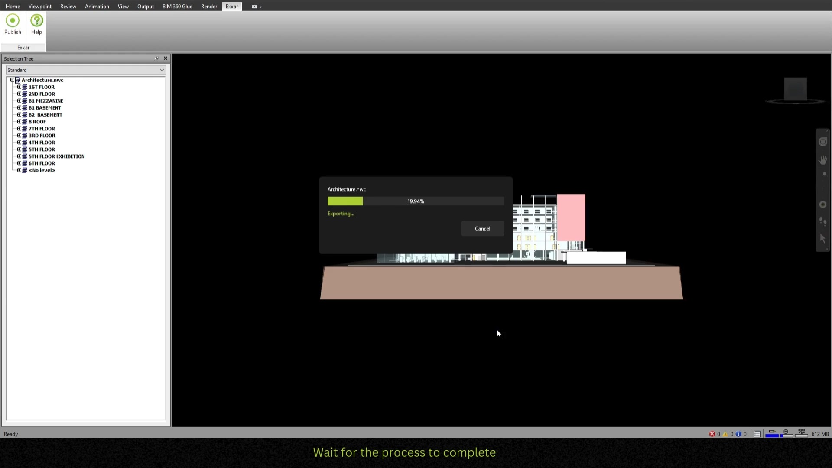This screenshot has height=468, width=832.
Task: Collapse the Architecture.nwc root node
Action: pyautogui.click(x=12, y=80)
